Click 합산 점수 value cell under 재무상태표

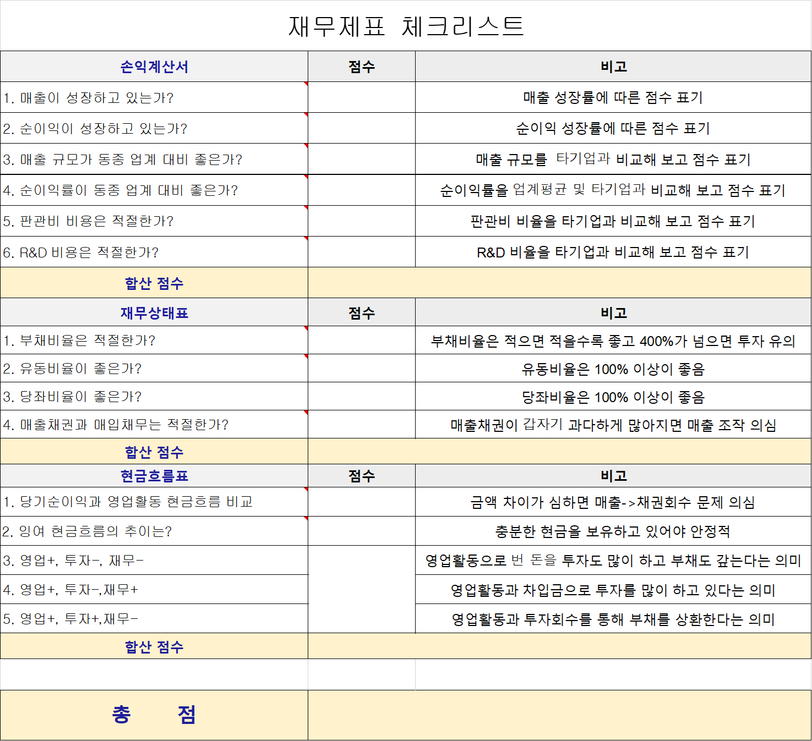tap(560, 452)
